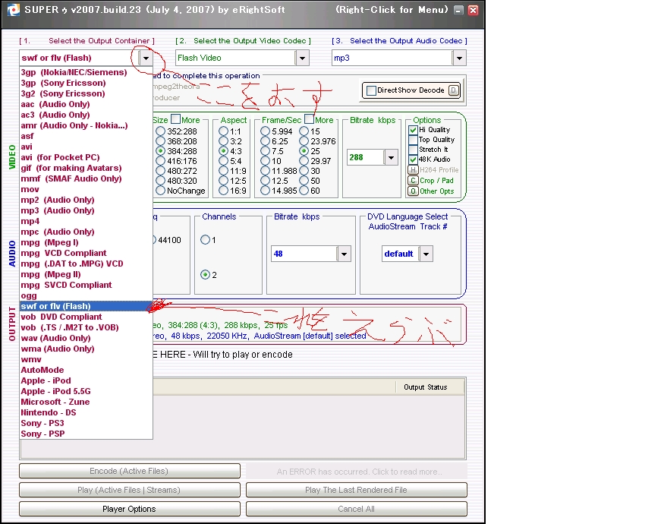
Task: Click Play (Active Files | Streams) button
Action: tap(130, 490)
